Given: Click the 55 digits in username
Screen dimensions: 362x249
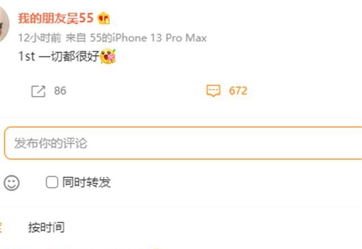Looking at the screenshot, I should coord(86,18).
